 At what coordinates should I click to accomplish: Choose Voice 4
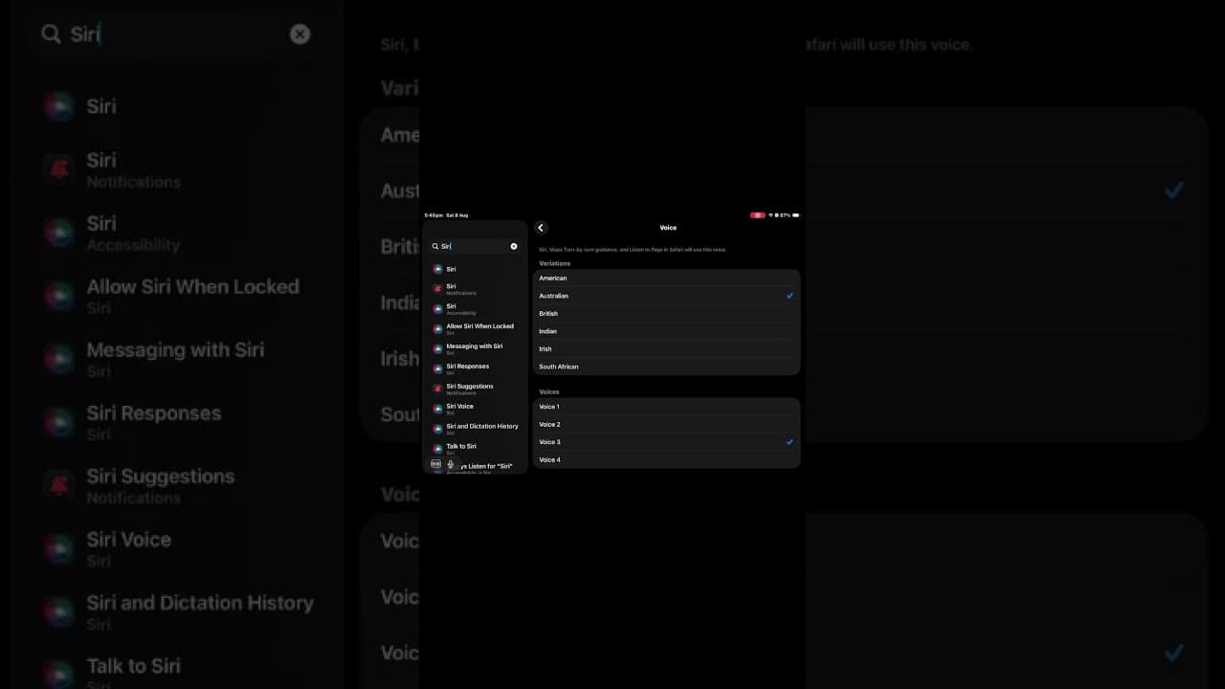pos(666,459)
